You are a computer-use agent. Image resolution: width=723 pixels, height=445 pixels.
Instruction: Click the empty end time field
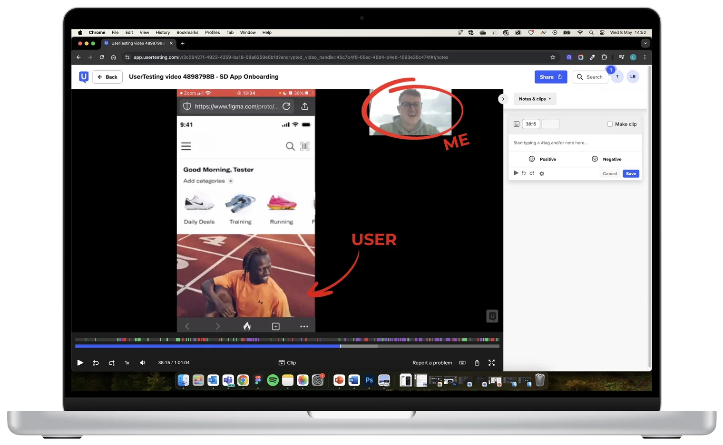[x=550, y=124]
